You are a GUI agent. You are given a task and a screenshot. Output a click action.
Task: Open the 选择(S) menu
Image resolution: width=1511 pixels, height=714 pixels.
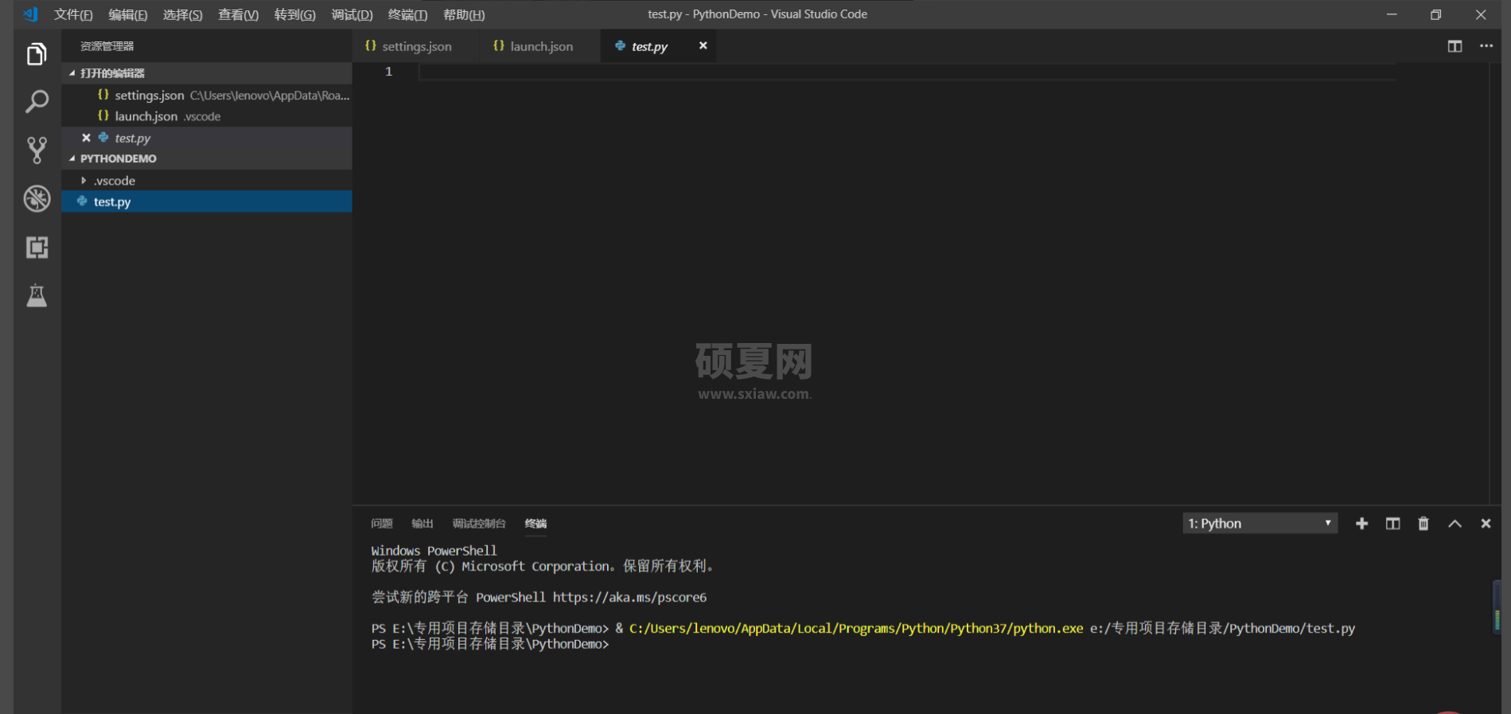tap(183, 14)
